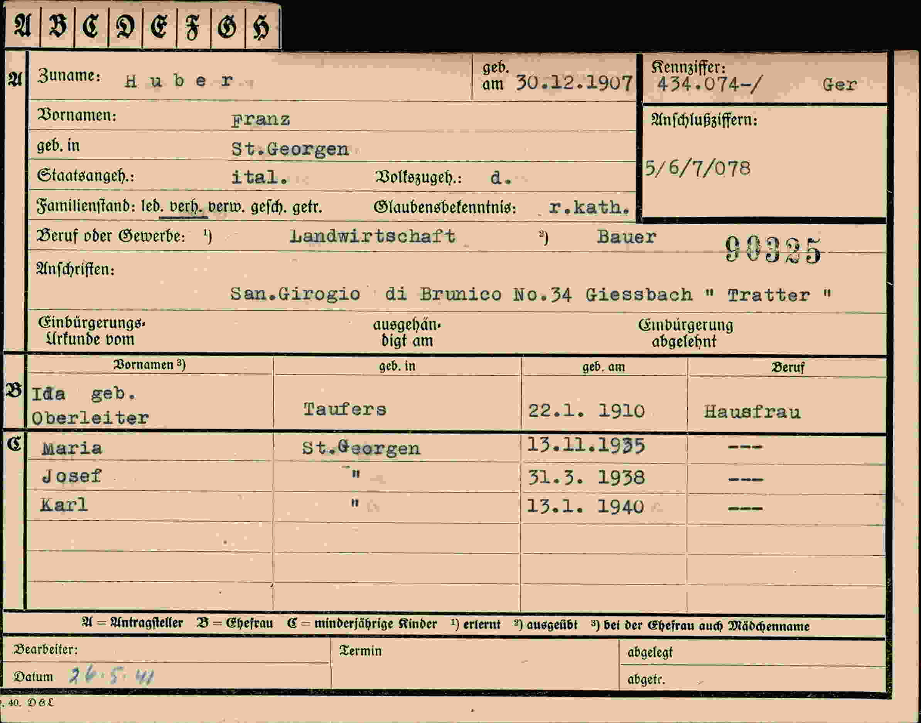921x723 pixels.
Task: Click "di Brunico" in the address line
Action: coord(443,294)
